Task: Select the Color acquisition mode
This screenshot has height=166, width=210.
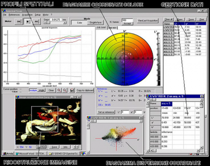Action: click(x=79, y=23)
